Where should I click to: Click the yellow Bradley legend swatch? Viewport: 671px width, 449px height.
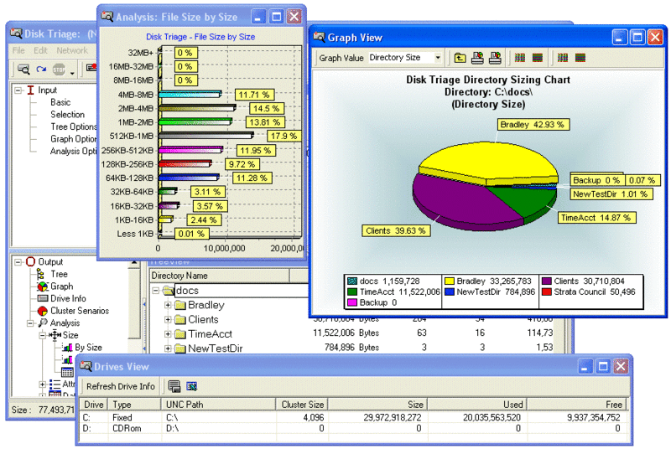click(450, 281)
